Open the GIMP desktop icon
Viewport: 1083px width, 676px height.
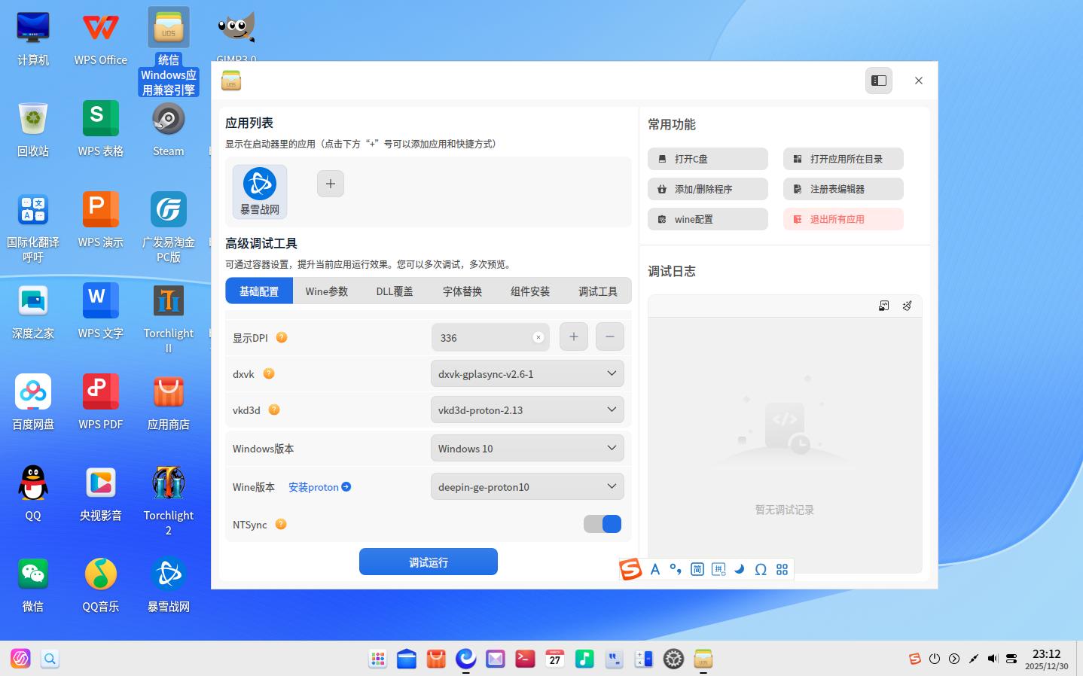click(x=236, y=38)
